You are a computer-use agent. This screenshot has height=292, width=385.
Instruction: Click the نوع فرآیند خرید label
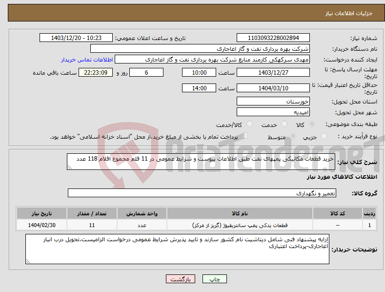click(358, 136)
